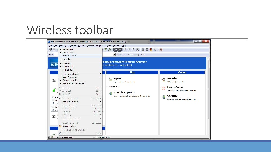Toggle Auto Scroll in Live Capture option

[80, 83]
